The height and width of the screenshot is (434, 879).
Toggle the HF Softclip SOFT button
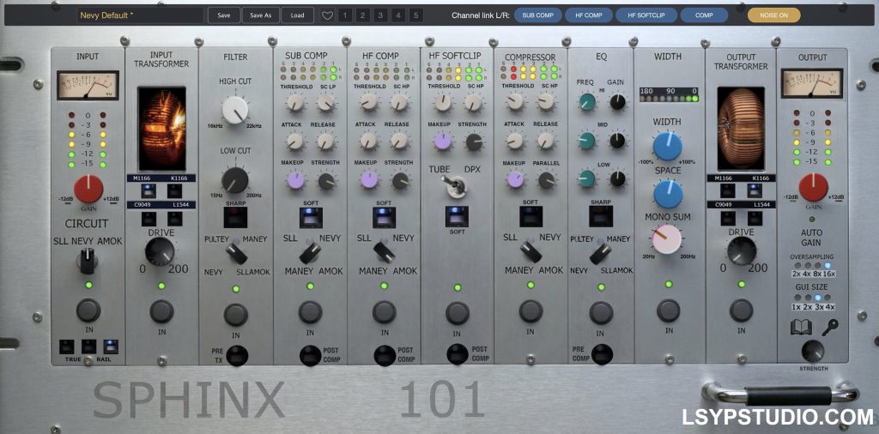click(457, 216)
